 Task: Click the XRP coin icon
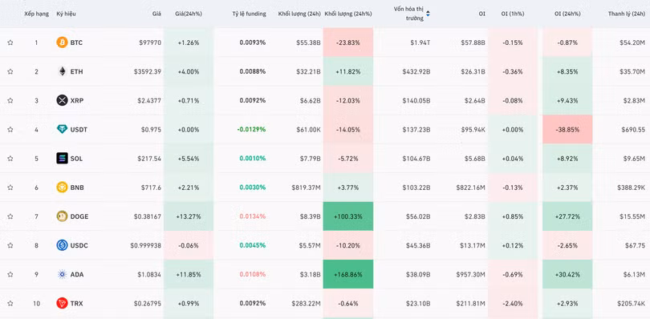click(x=62, y=100)
